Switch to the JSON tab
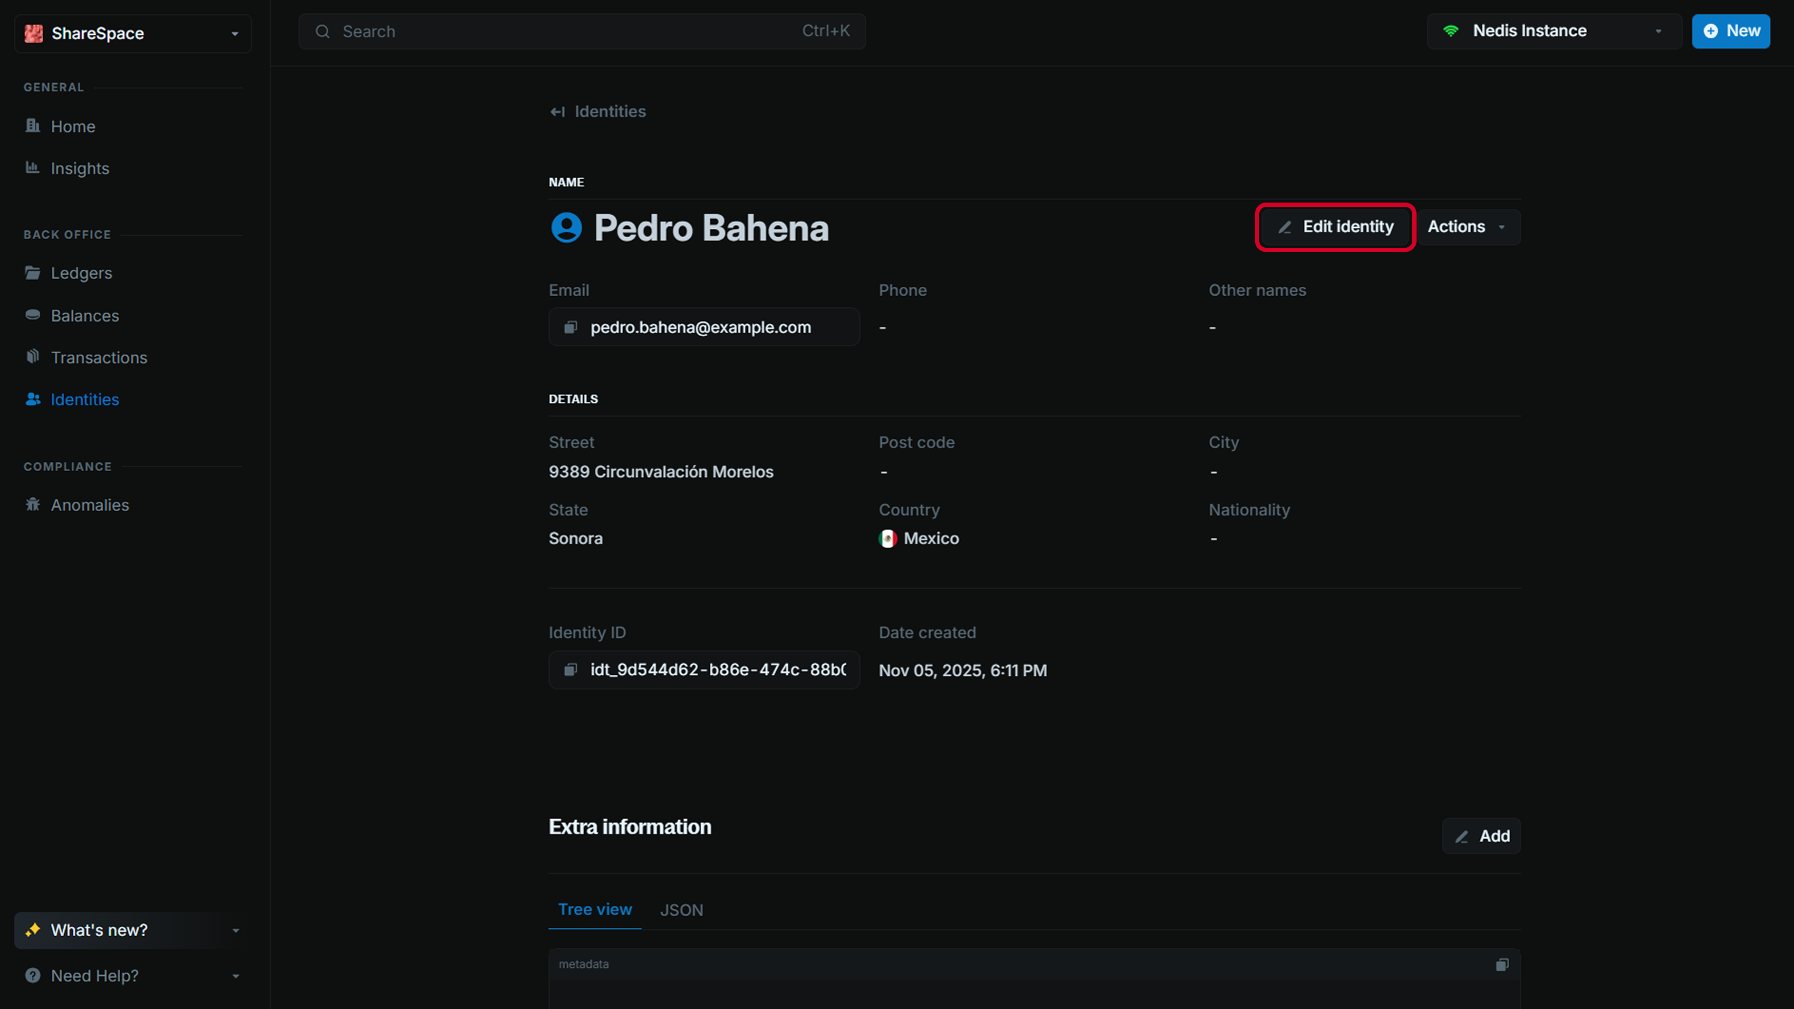 pos(681,909)
